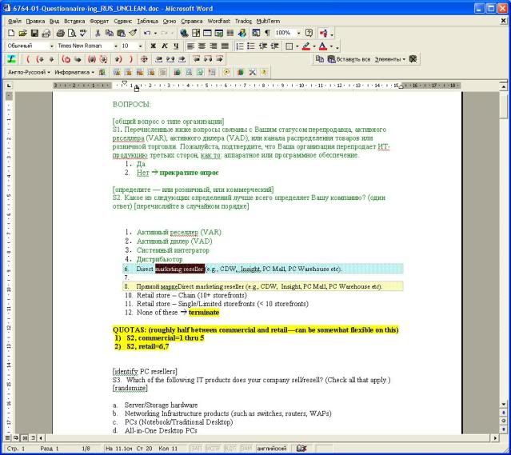Align text to the right
The height and width of the screenshot is (455, 511).
coord(214,46)
